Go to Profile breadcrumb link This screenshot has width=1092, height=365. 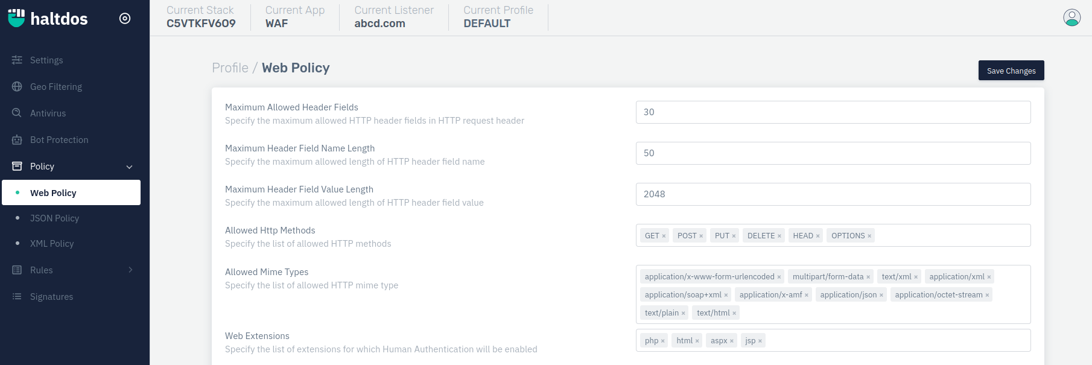pyautogui.click(x=230, y=68)
